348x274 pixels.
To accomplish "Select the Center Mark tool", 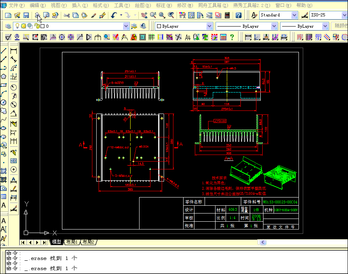I will point(14,169).
